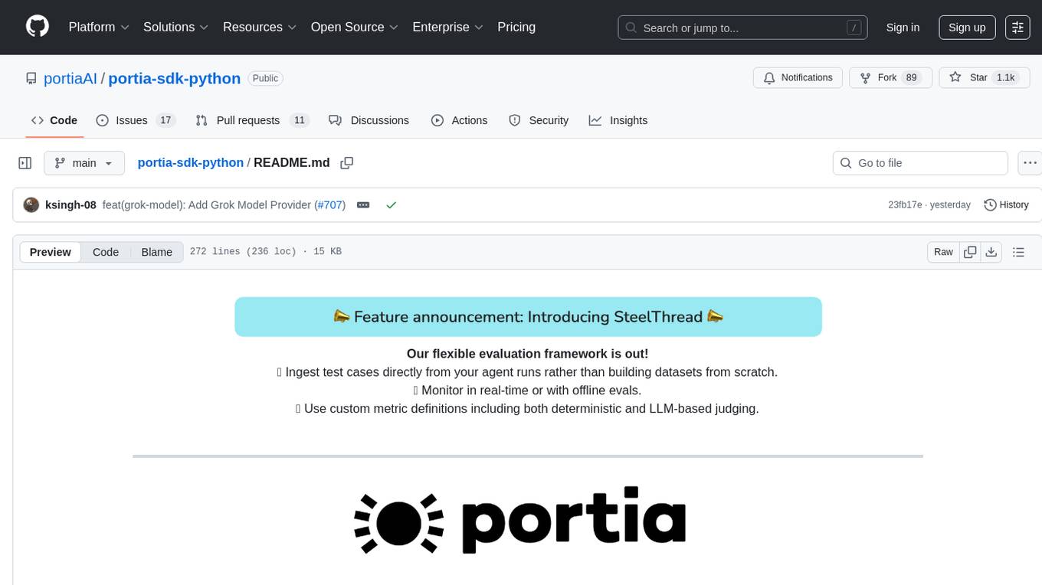Open appearance settings icon in header
Screen dimensions: 1042x585
coord(1017,28)
